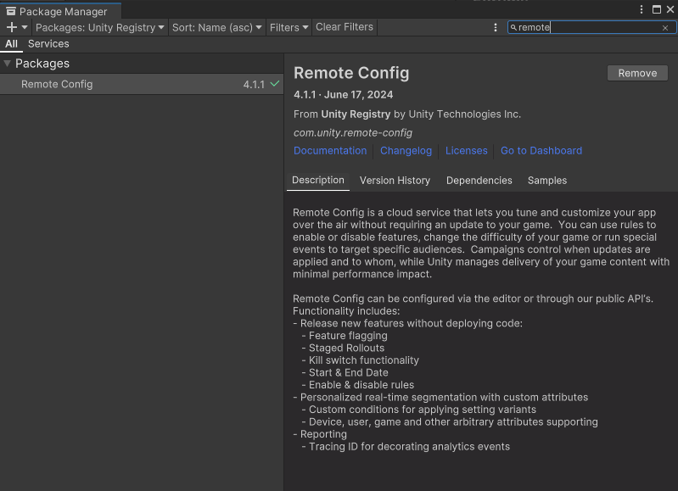Click the 4.1.1 · June 17, 2024 version text

click(x=344, y=95)
